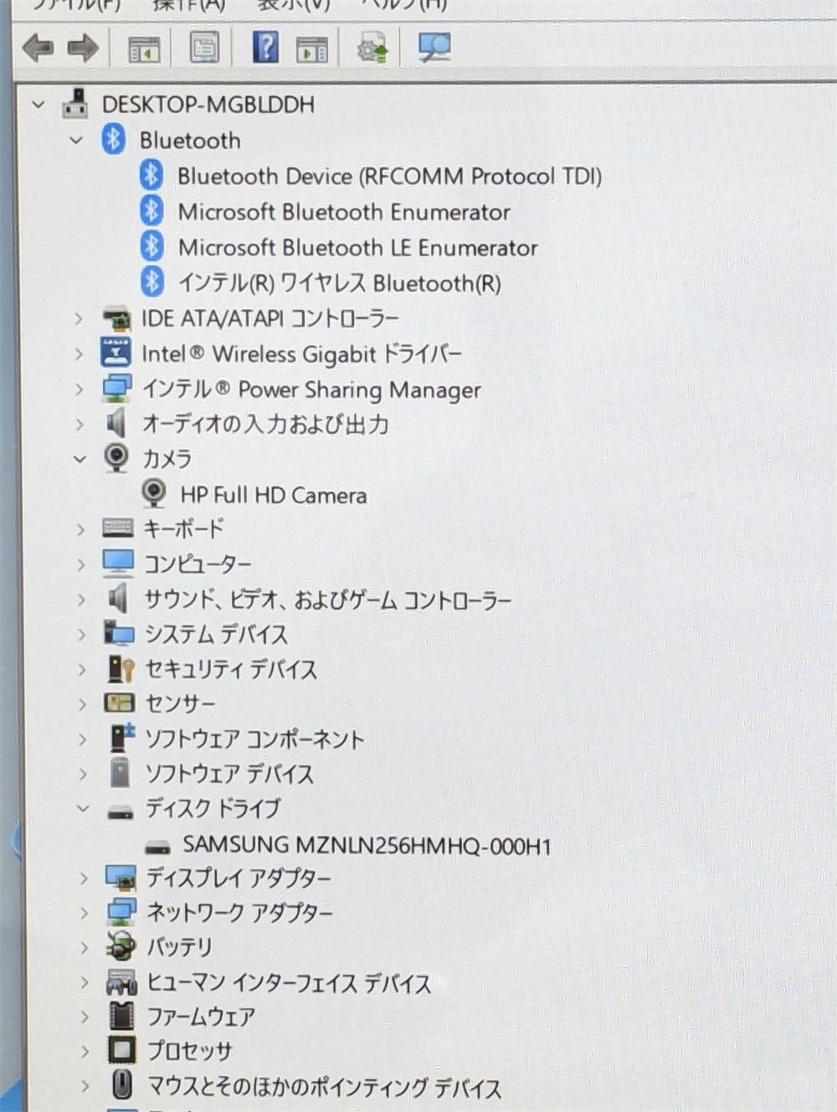Screen dimensions: 837x1112
Task: Click the Intel Wireless Gigabit icon
Action: click(x=116, y=353)
